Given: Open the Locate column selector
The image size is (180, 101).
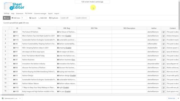Looking at the screenshot, I should point(82,18).
